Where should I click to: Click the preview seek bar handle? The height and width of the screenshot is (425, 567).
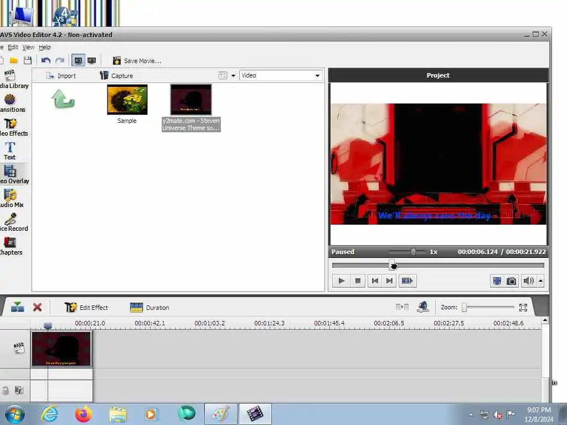coord(392,265)
